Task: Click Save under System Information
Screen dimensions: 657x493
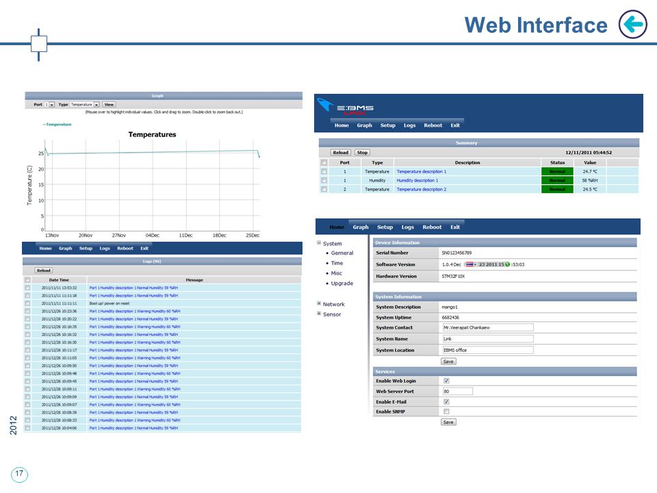Action: [448, 362]
